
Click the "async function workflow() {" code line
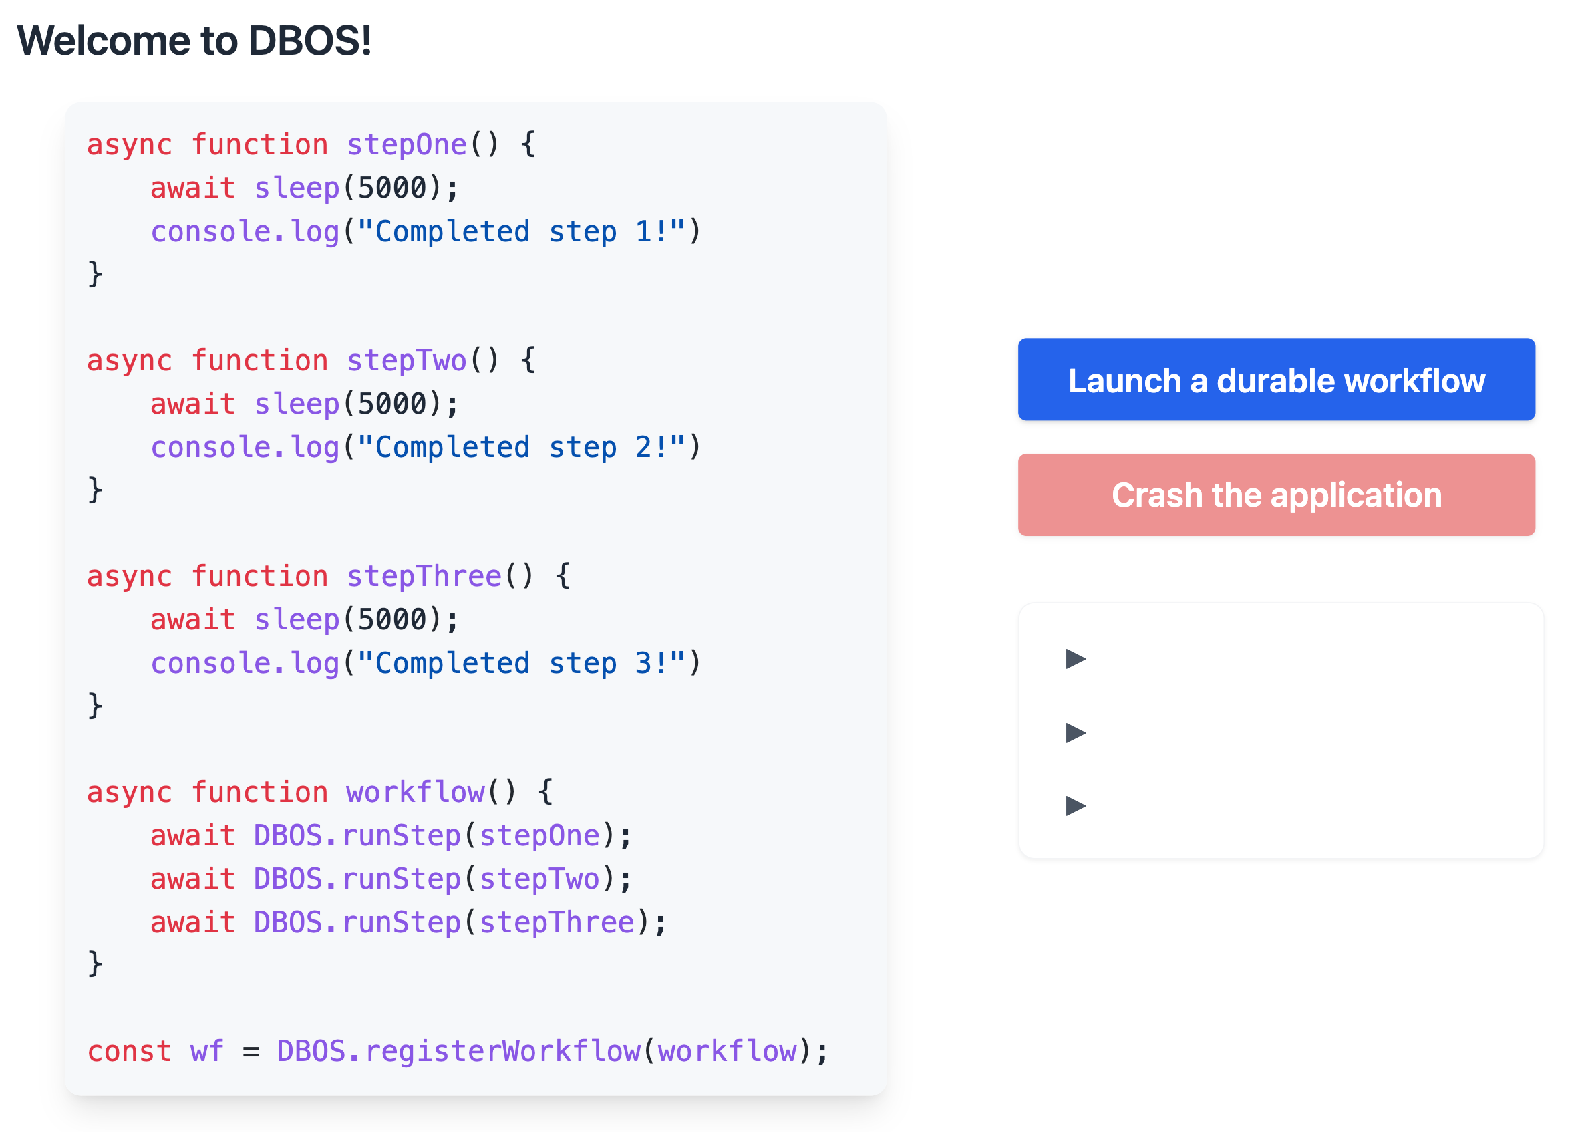coord(320,792)
